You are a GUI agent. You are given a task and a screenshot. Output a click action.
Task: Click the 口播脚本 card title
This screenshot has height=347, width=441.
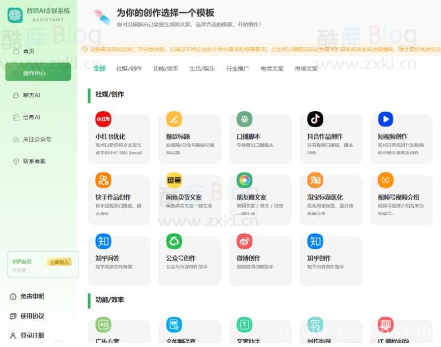click(x=248, y=137)
